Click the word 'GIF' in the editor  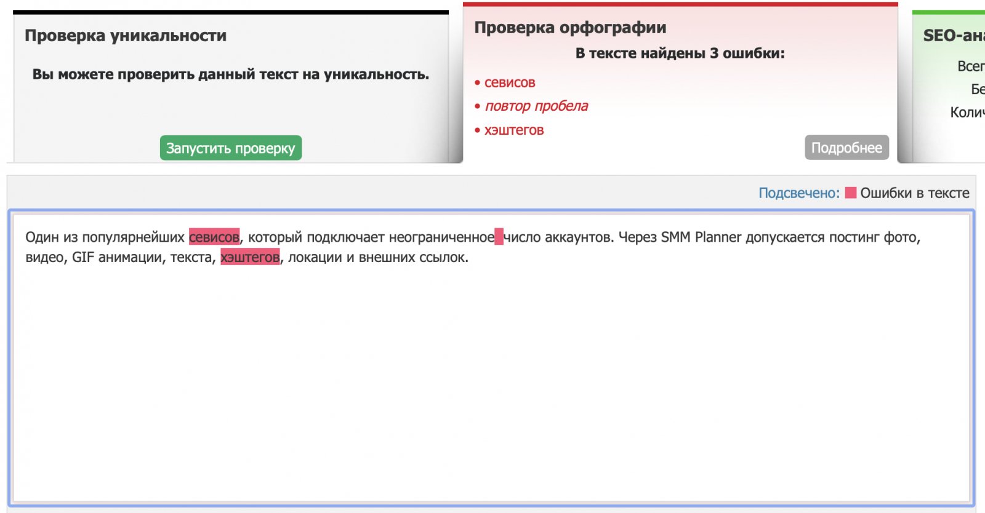coord(83,257)
